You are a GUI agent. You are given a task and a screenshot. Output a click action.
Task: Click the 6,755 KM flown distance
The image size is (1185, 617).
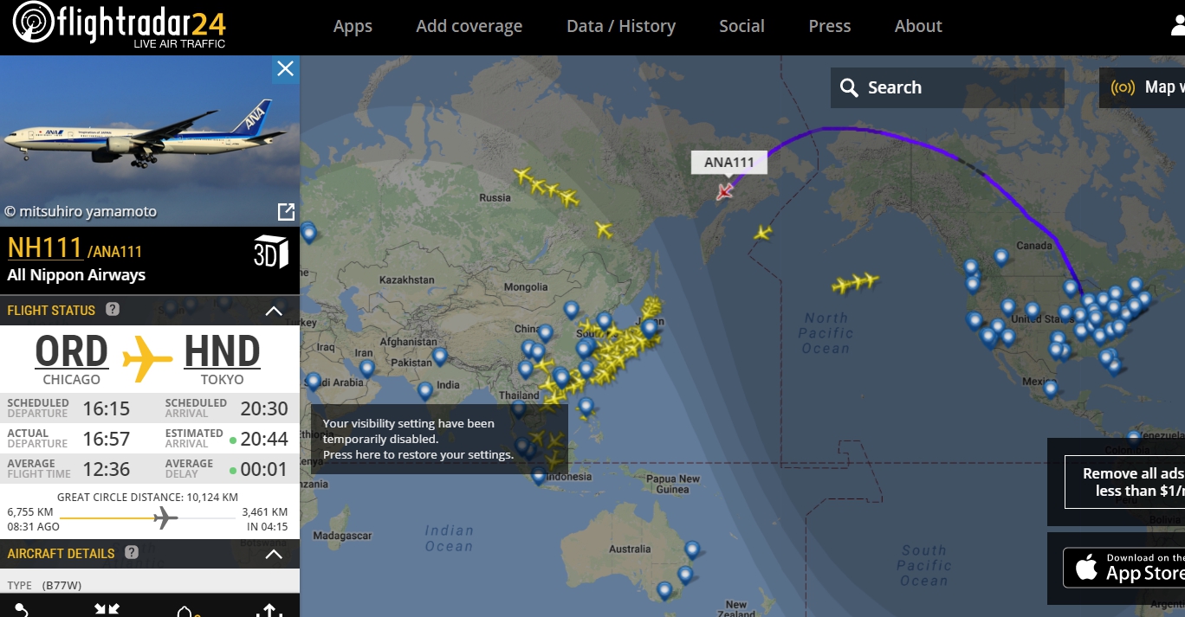(30, 511)
